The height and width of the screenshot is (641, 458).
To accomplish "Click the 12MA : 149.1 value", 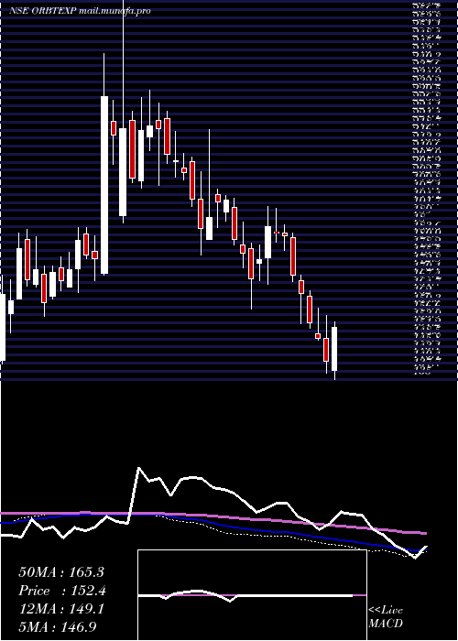I will [x=61, y=609].
